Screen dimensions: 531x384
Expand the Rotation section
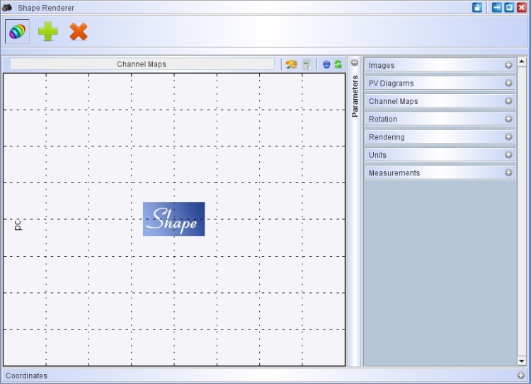(508, 119)
